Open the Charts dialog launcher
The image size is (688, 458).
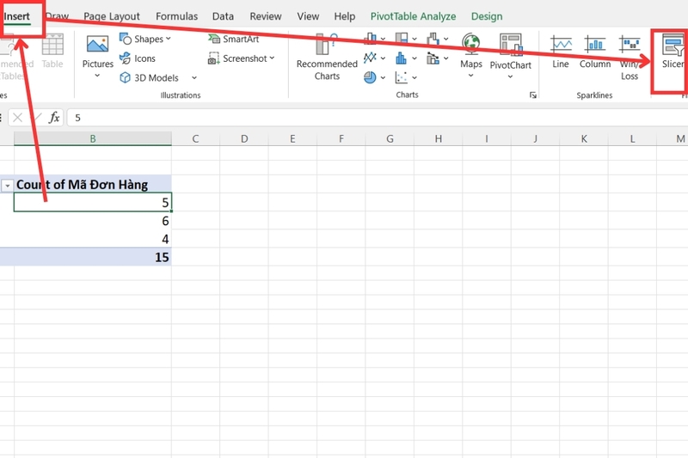[533, 95]
